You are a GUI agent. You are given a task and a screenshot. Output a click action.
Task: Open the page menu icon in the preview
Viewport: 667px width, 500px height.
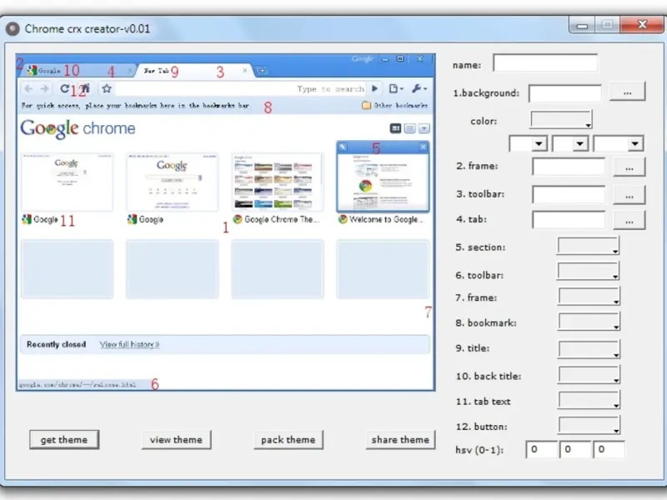[395, 88]
